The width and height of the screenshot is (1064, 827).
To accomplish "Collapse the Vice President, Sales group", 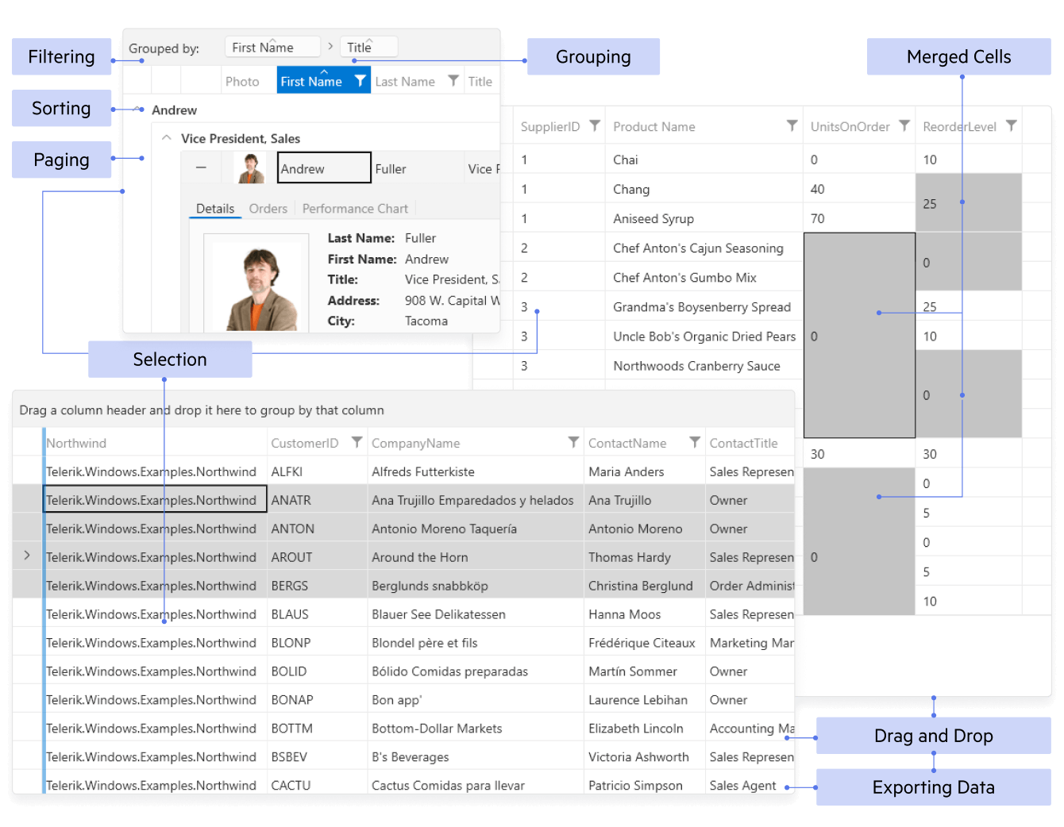I will point(167,138).
